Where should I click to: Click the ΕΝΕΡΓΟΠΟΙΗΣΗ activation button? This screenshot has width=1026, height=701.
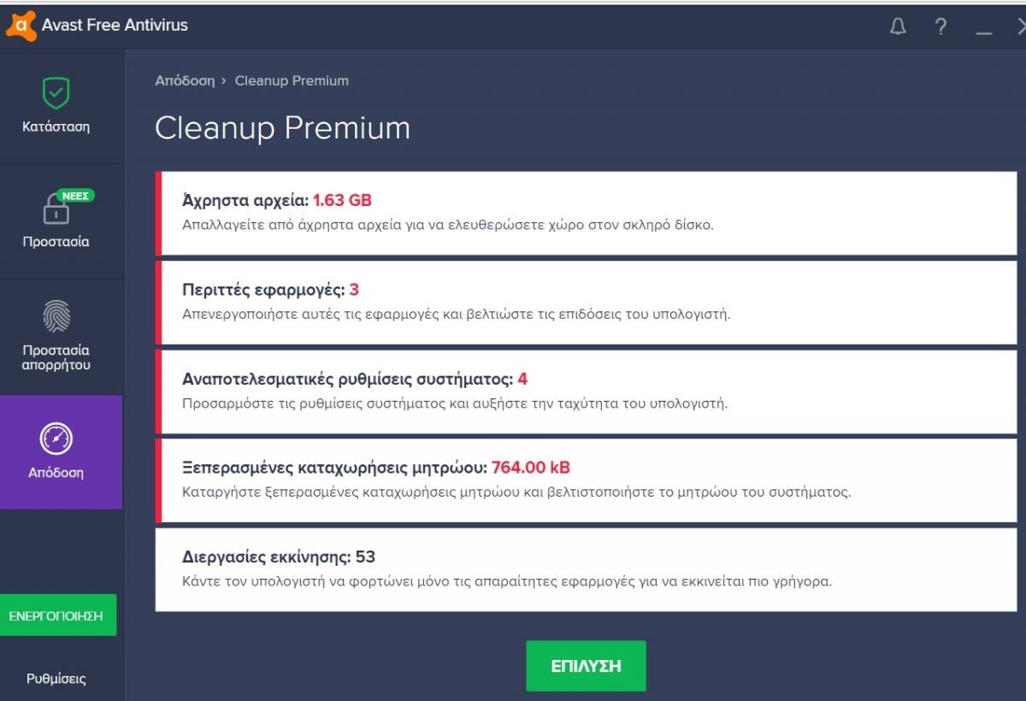coord(56,616)
